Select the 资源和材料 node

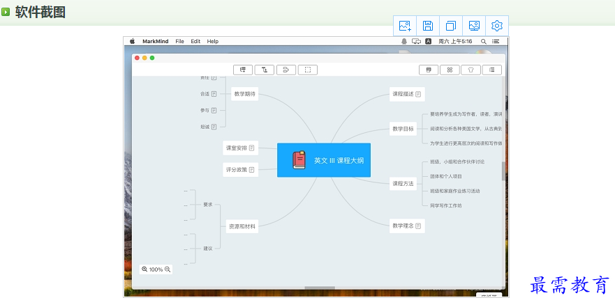click(242, 226)
